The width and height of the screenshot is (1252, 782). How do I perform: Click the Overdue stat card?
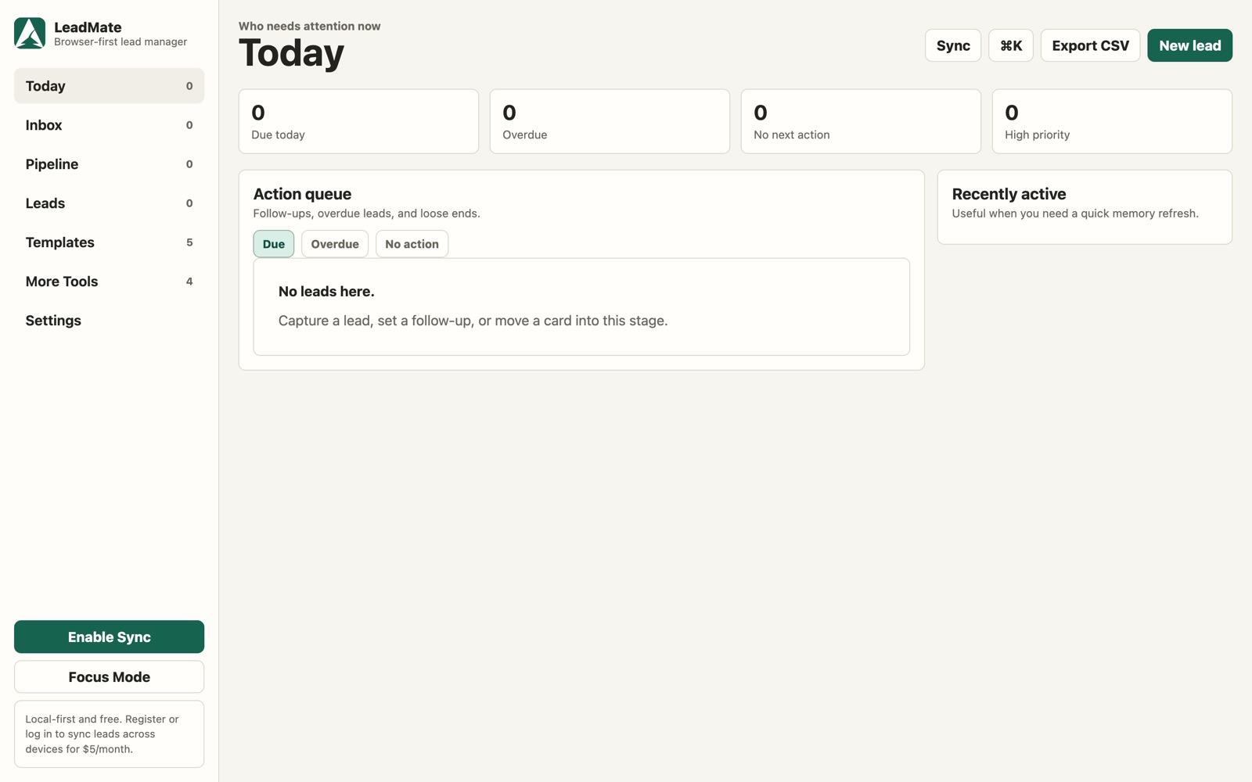coord(610,121)
